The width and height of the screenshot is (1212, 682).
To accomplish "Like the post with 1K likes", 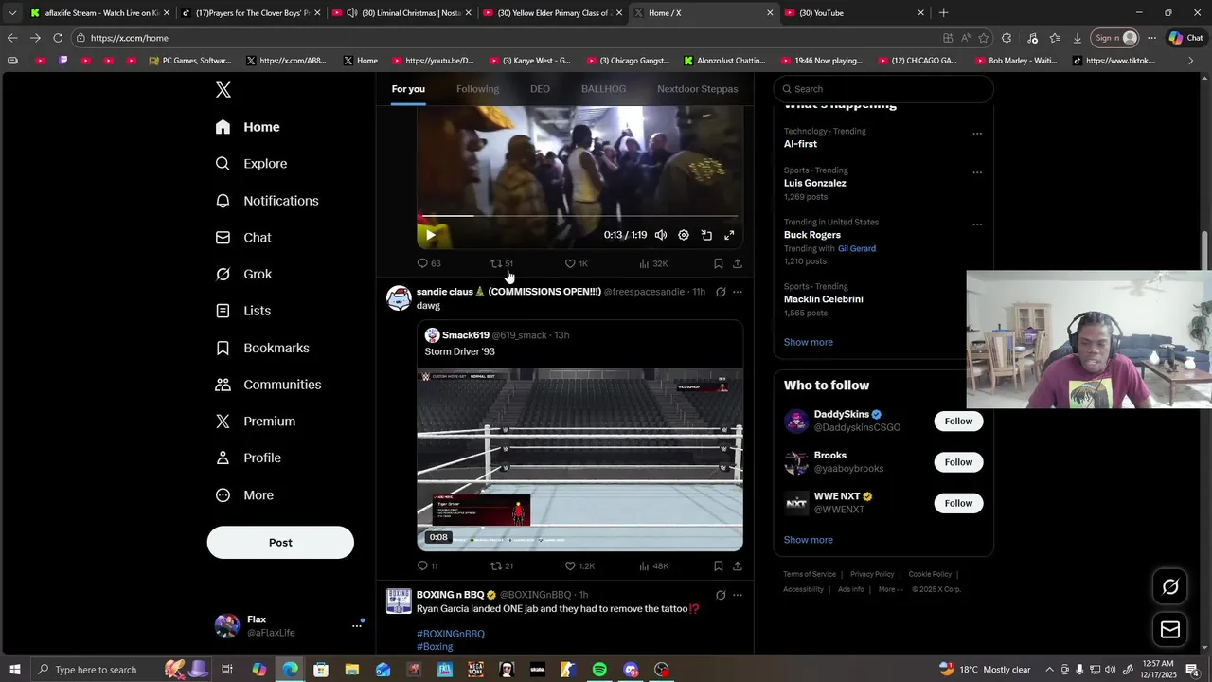I will [x=577, y=263].
